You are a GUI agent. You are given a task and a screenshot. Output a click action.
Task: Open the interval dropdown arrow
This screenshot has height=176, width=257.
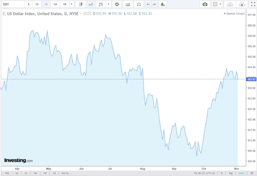71,4
